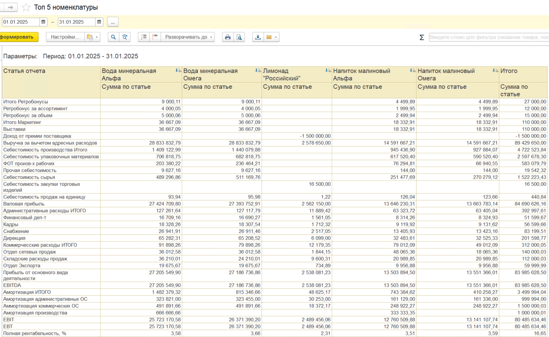Open the Разворачивать до dropdown
549x337 pixels.
click(188, 37)
